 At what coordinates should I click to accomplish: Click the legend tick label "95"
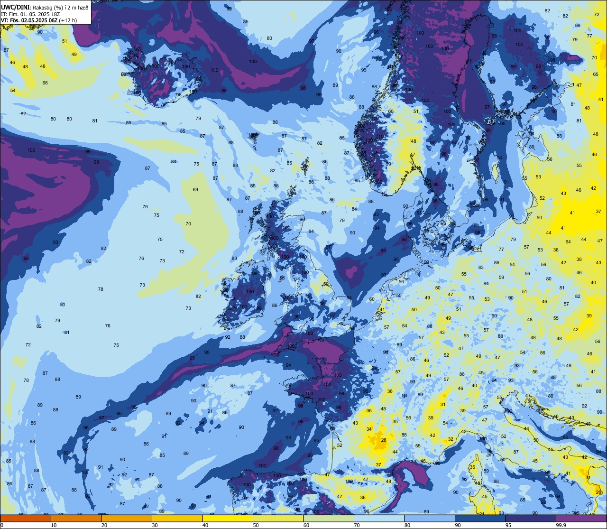tap(508, 525)
